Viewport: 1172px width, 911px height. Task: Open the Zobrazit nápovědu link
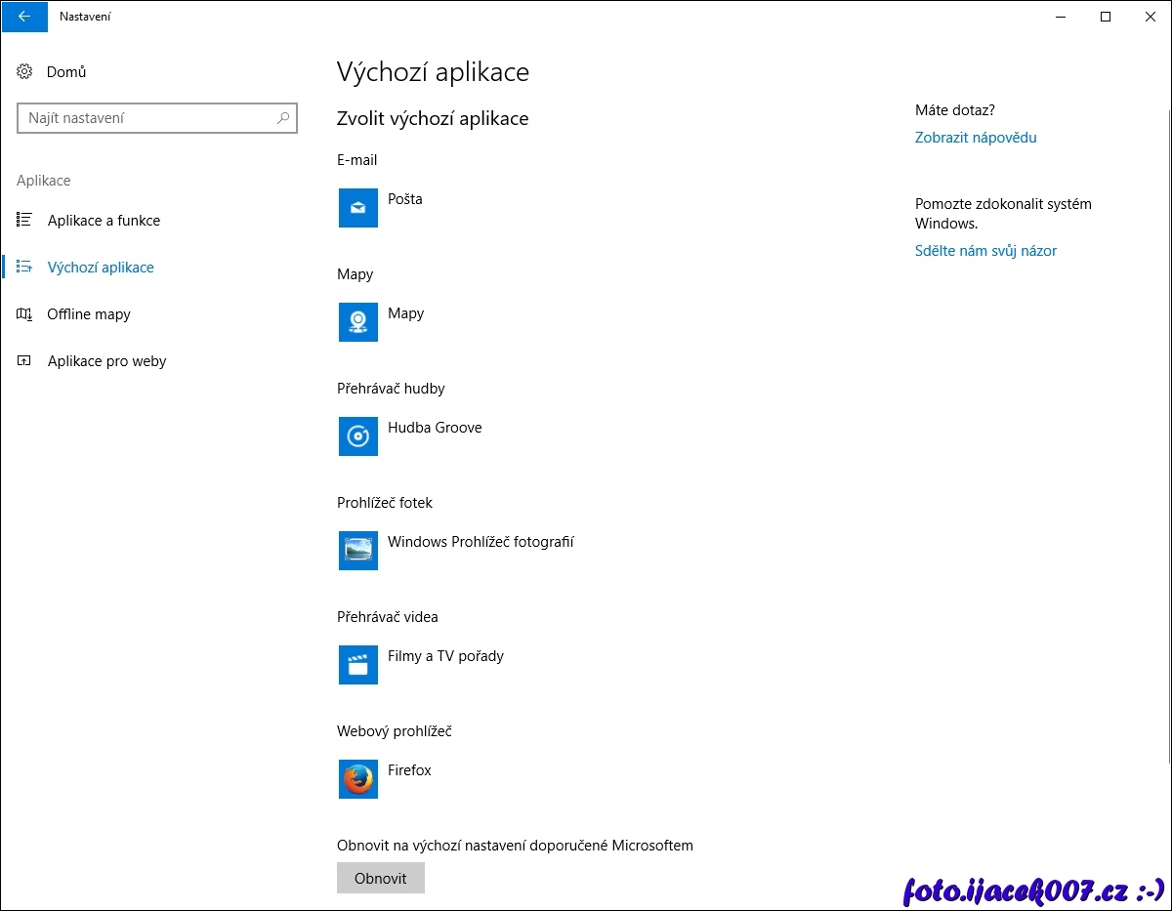[976, 138]
